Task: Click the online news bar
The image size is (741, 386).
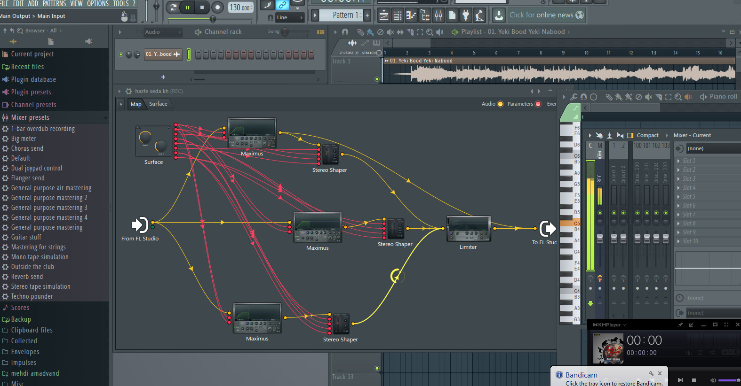Action: click(546, 15)
